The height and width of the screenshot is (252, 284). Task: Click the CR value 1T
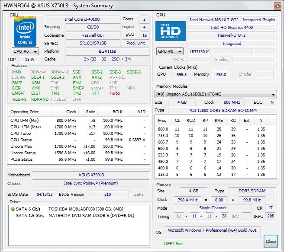tap(270, 208)
